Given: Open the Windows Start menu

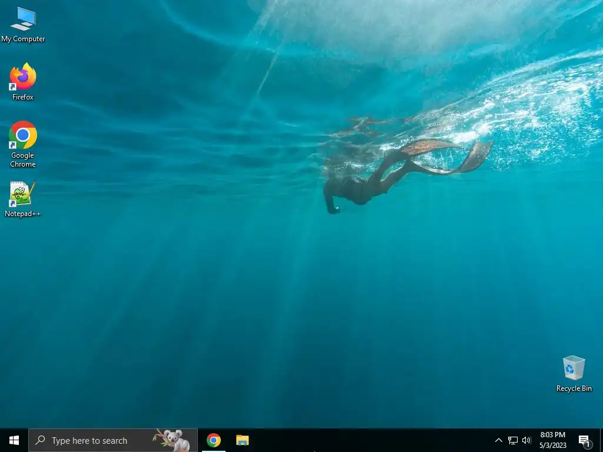Looking at the screenshot, I should point(14,440).
